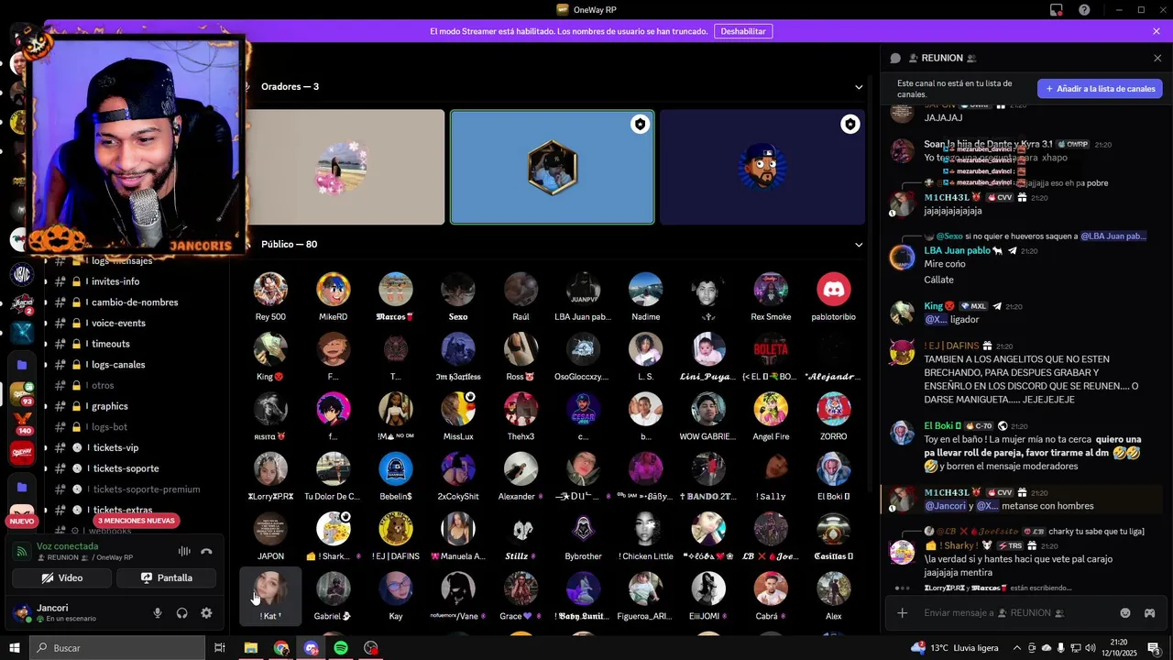Select the speaker tile with bearded cartoon avatar
Image resolution: width=1173 pixels, height=660 pixels.
click(x=762, y=167)
